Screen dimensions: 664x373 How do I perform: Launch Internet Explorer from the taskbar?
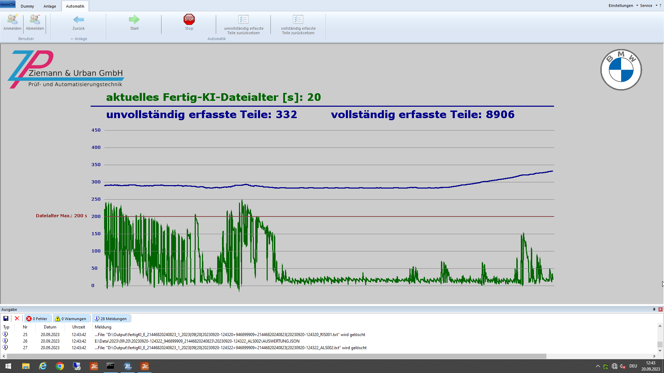[43, 366]
